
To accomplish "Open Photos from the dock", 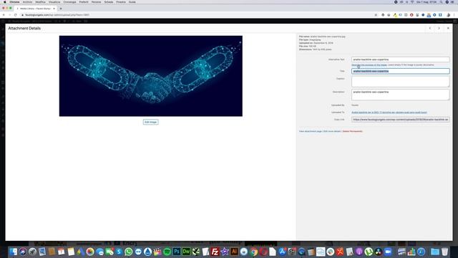I will [x=90, y=252].
